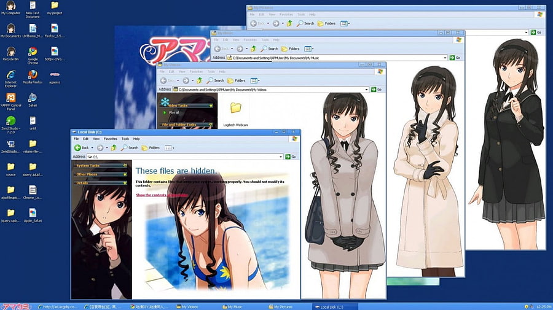Click Folders in My Music toolbar

291,48
